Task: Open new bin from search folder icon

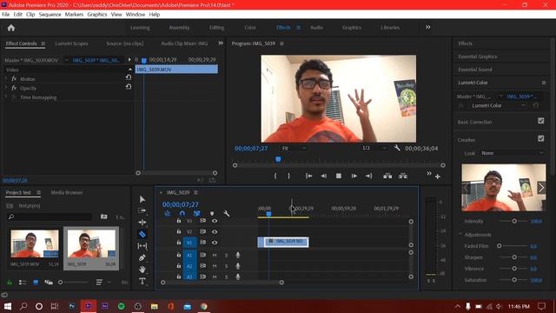Action: click(103, 216)
